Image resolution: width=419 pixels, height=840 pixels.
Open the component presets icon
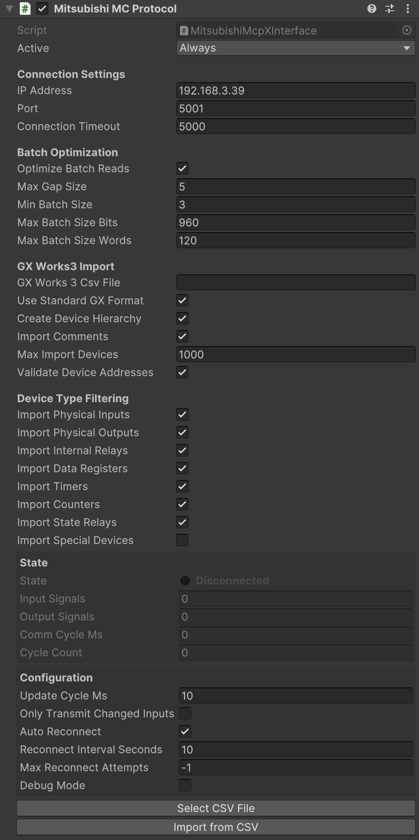(x=390, y=9)
